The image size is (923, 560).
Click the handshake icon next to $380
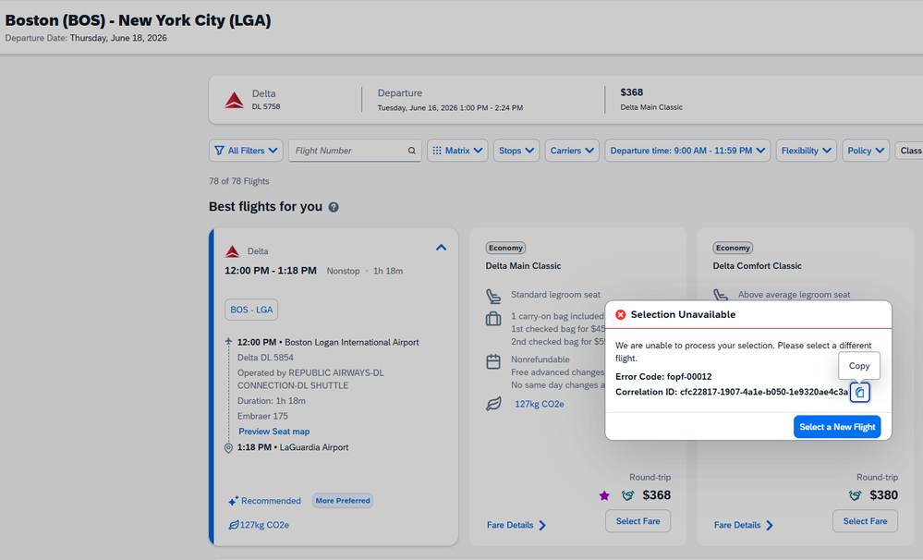[855, 495]
